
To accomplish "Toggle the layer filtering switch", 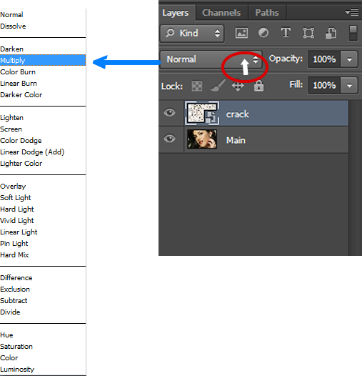I will tap(353, 33).
